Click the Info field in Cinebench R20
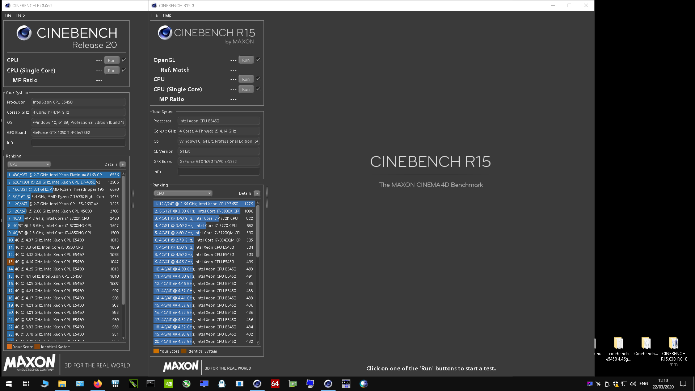Image resolution: width=695 pixels, height=391 pixels. click(x=78, y=143)
